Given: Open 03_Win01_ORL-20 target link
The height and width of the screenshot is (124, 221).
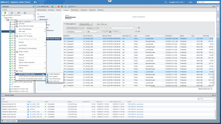Looking at the screenshot, I should [x=36, y=114].
